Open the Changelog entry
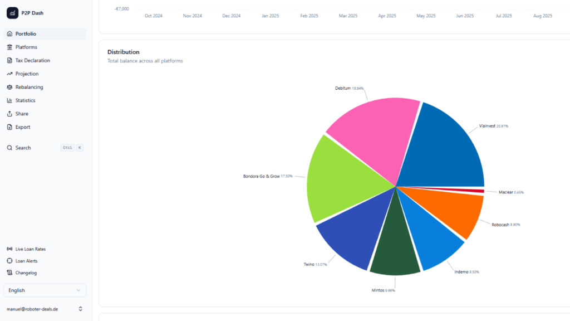570x321 pixels. pos(26,273)
